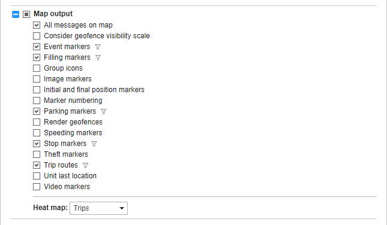Open the Event markers filter icon

[x=98, y=47]
